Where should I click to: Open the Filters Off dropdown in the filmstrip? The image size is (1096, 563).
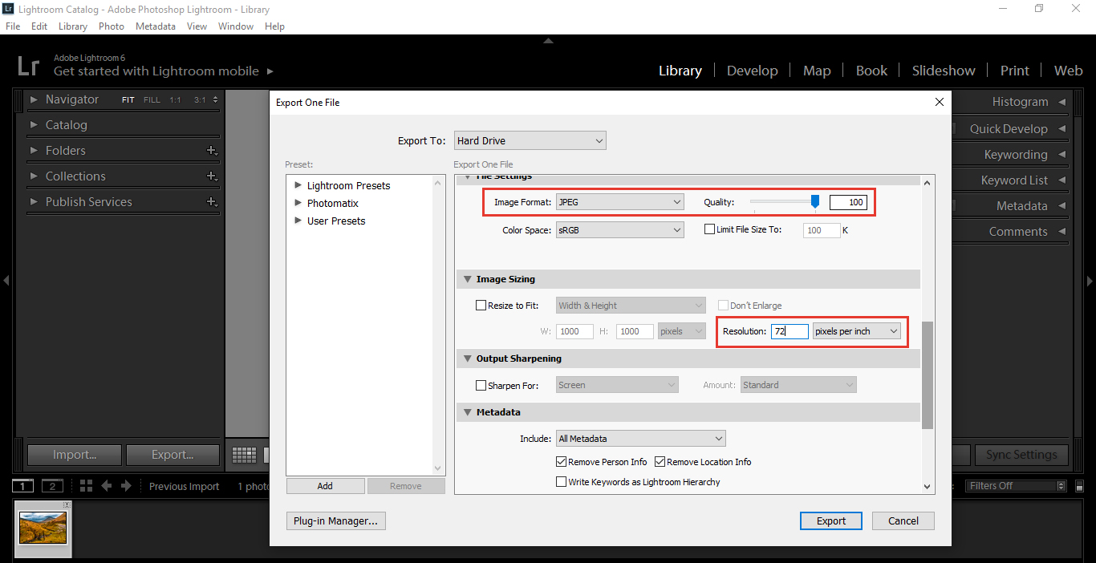[1016, 486]
